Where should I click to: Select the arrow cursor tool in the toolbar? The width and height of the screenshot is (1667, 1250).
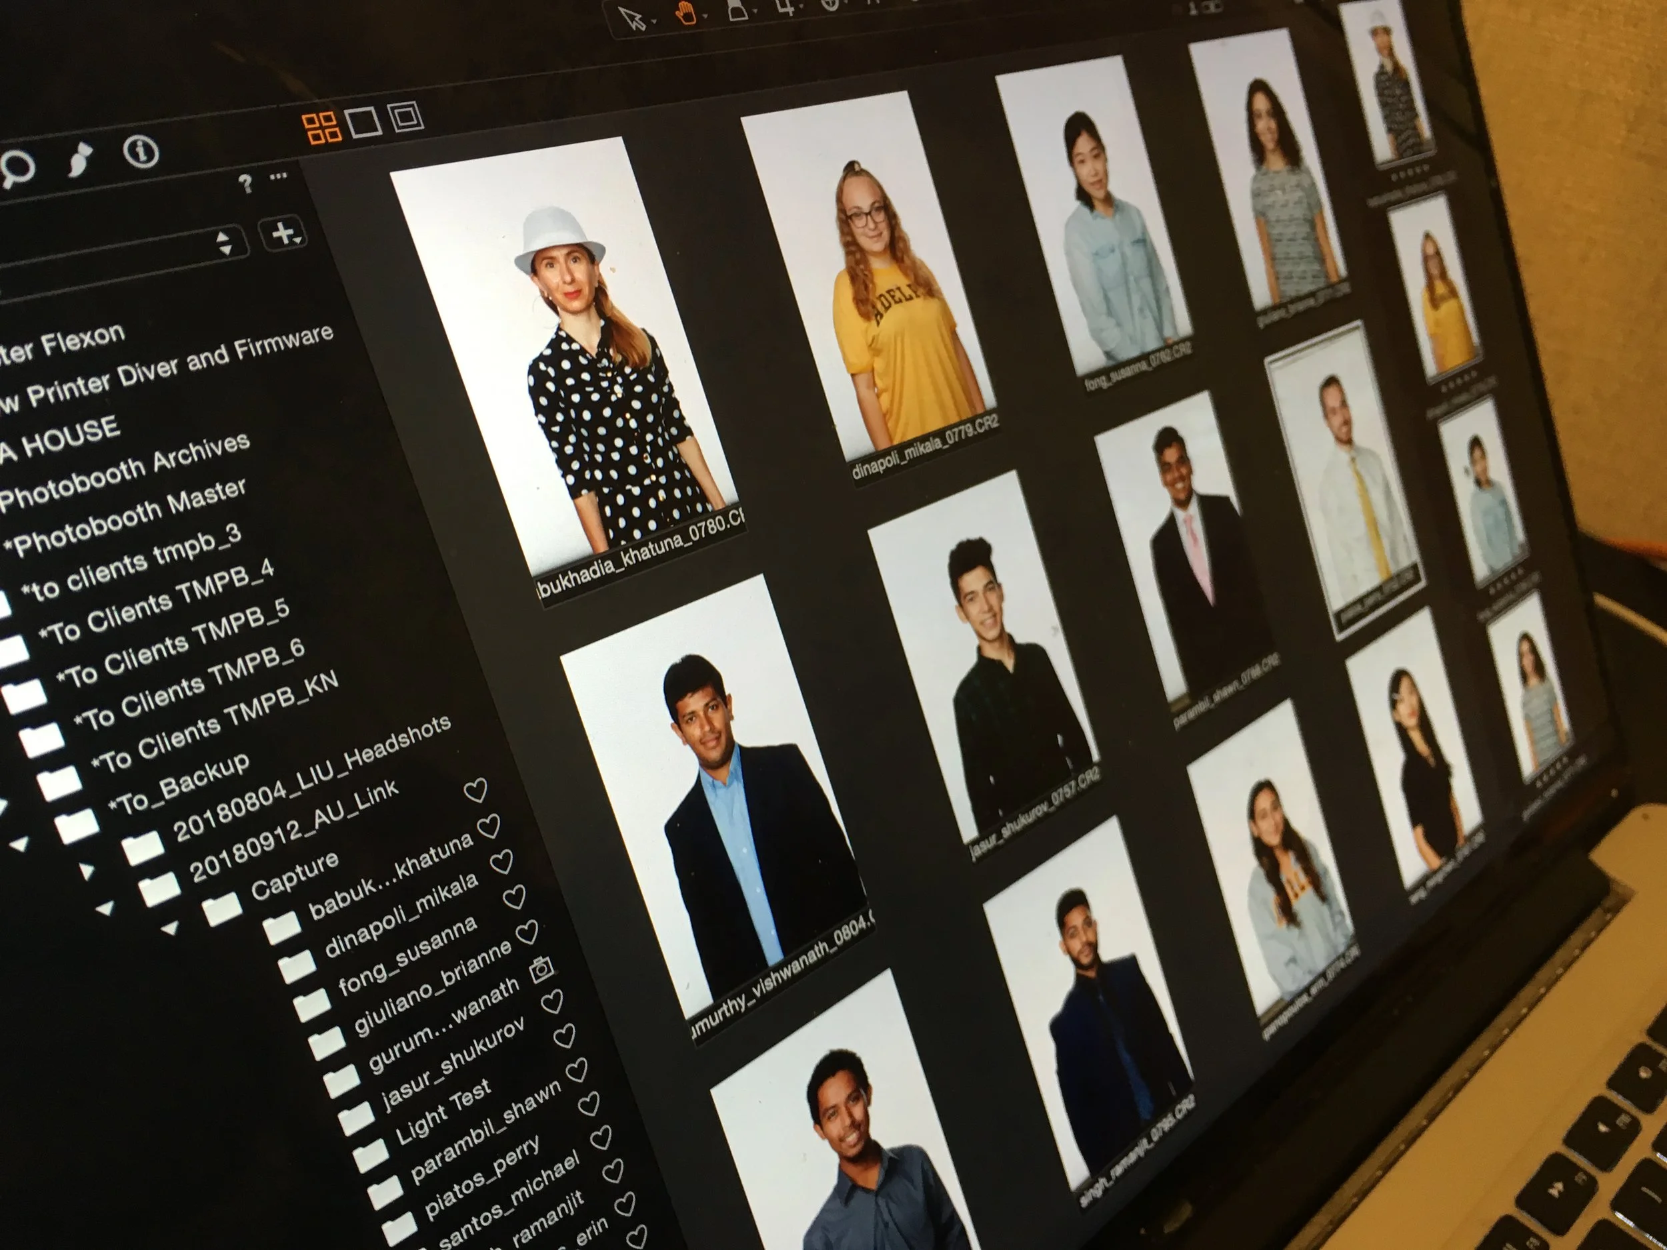[x=631, y=17]
